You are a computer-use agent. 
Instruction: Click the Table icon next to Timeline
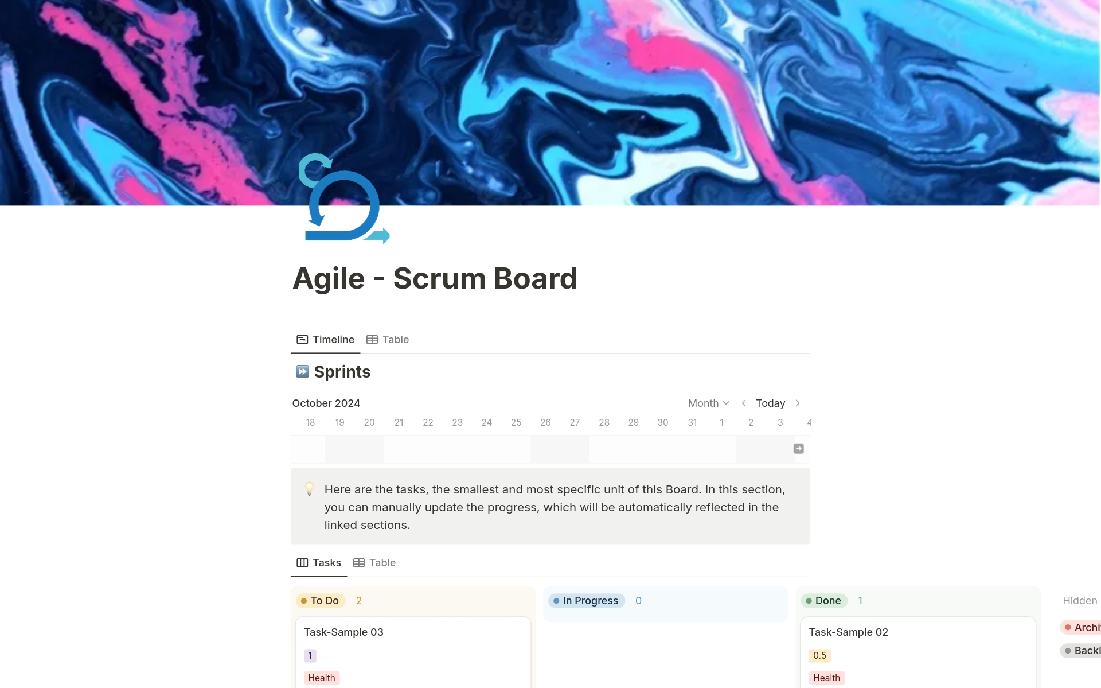pyautogui.click(x=373, y=339)
